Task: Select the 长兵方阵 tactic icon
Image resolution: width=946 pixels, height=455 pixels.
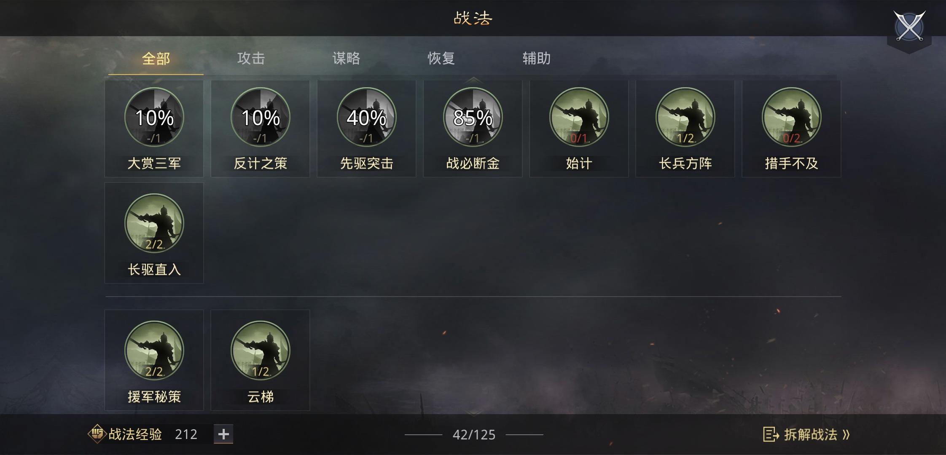Action: coord(685,117)
